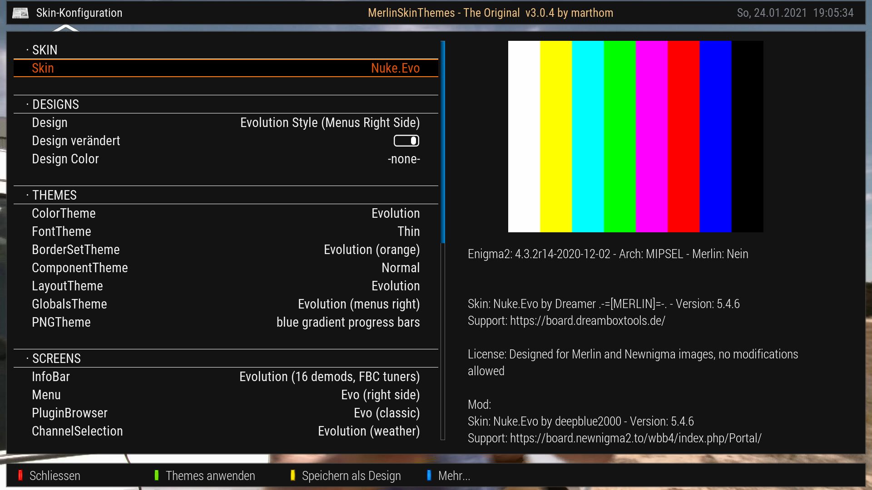
Task: Click the green bar in preview
Action: [x=620, y=137]
